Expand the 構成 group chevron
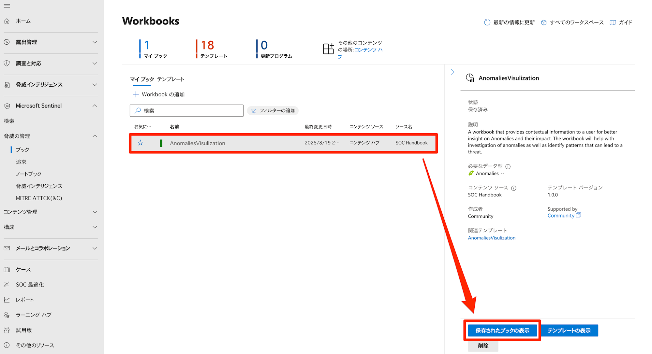652x354 pixels. click(x=95, y=227)
